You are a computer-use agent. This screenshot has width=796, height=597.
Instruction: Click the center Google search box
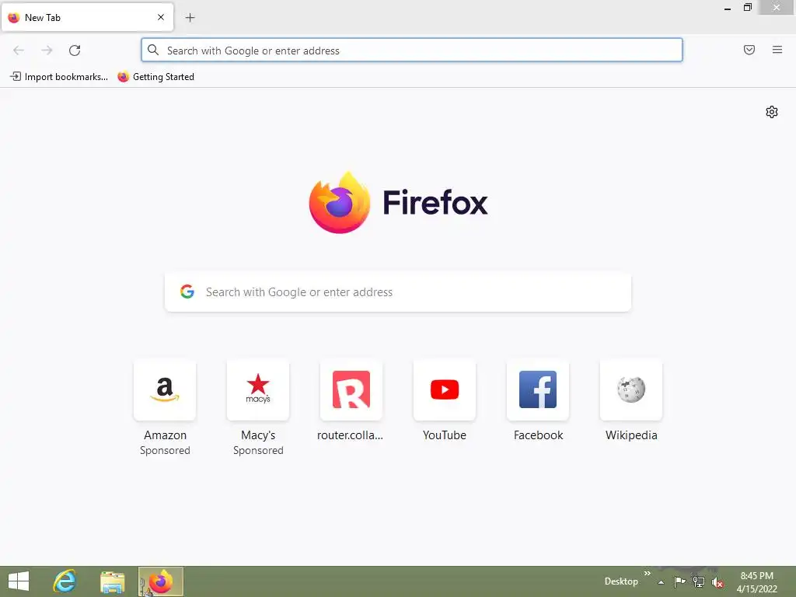(x=398, y=292)
